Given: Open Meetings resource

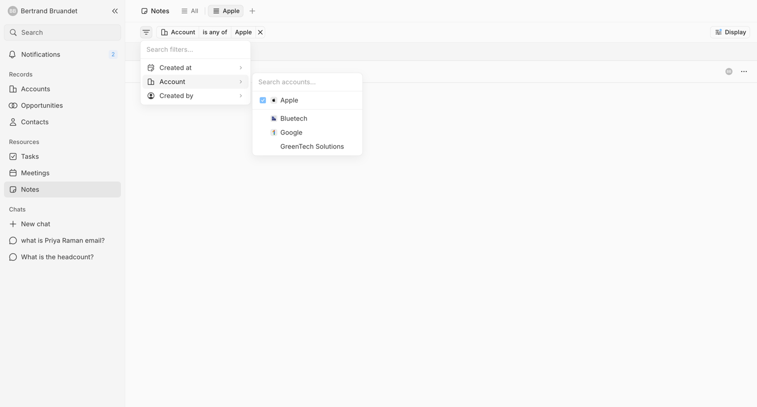Looking at the screenshot, I should [63, 173].
